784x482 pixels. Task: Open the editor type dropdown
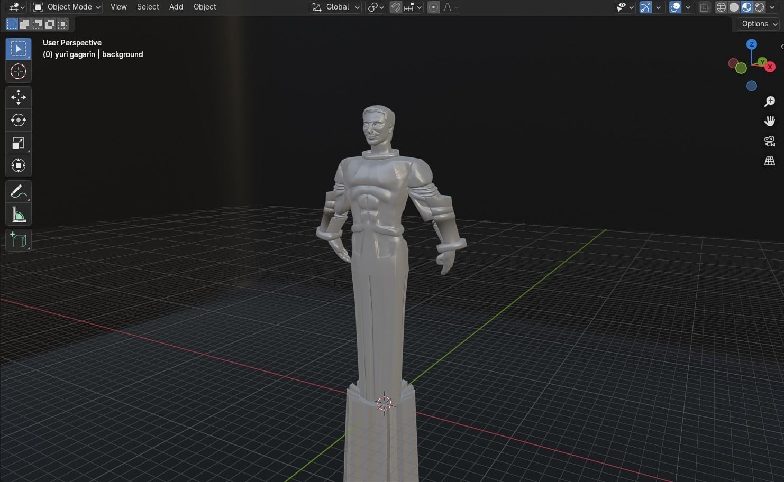pos(17,7)
